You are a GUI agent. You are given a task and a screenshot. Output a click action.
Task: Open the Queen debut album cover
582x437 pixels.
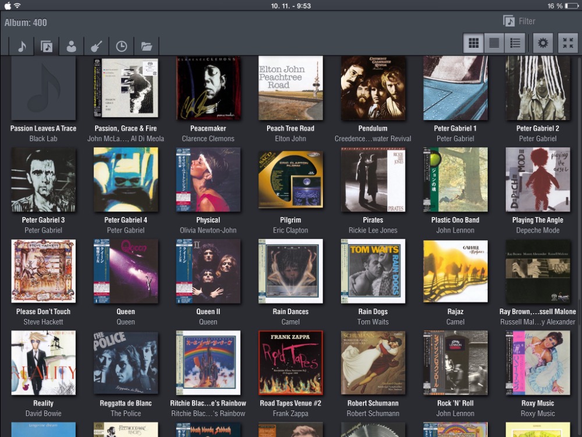(x=126, y=271)
